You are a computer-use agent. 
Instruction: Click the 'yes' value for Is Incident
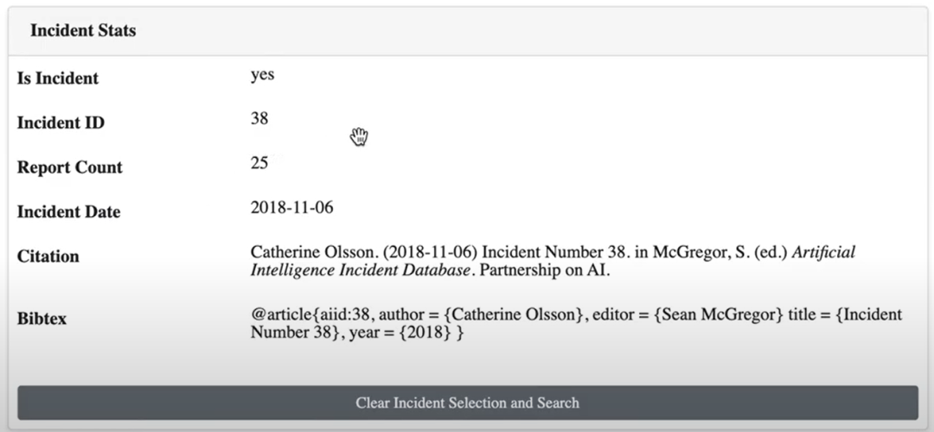pyautogui.click(x=262, y=75)
